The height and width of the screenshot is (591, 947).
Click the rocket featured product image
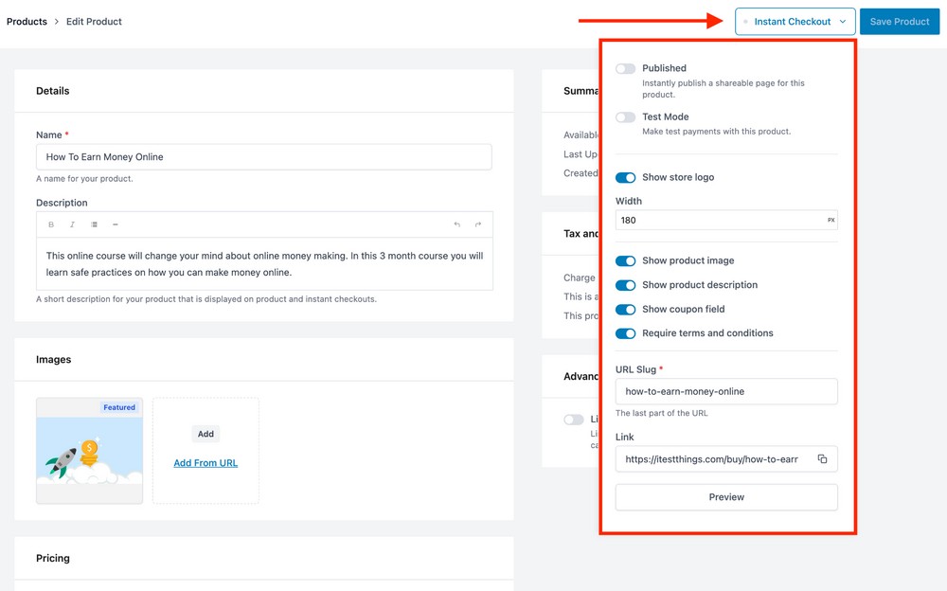(89, 451)
